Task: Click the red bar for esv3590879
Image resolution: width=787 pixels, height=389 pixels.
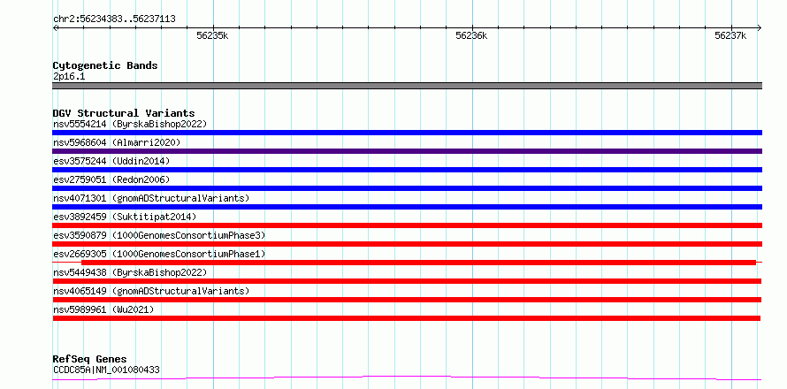Action: [x=407, y=244]
